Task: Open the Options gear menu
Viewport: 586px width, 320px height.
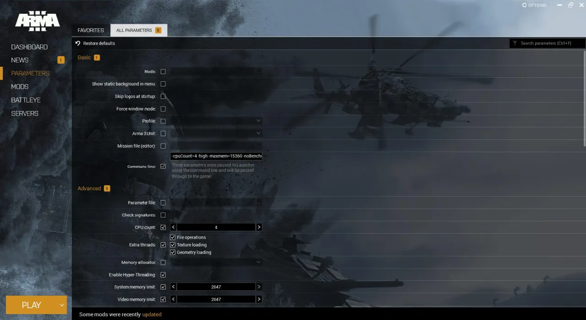Action: [x=533, y=5]
